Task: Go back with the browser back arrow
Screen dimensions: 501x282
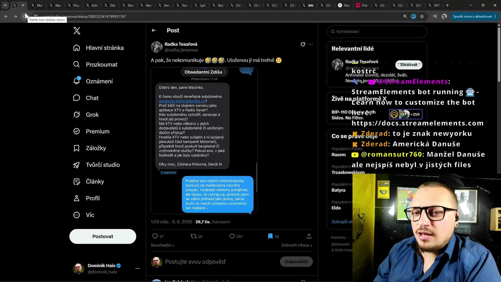Action: click(x=6, y=16)
